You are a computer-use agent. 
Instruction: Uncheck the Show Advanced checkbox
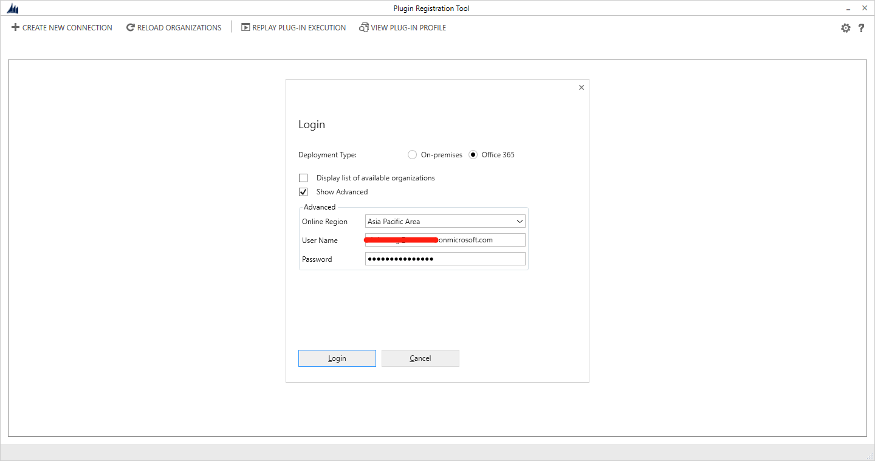pyautogui.click(x=303, y=192)
